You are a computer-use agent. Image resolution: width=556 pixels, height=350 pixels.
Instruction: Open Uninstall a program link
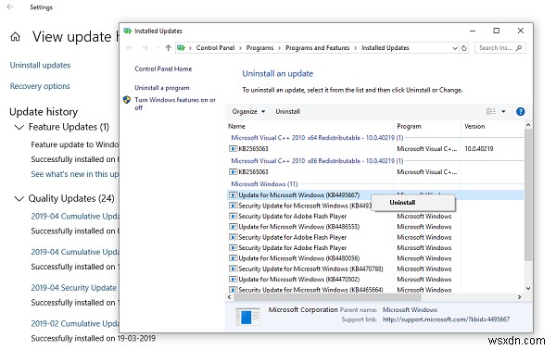[161, 88]
